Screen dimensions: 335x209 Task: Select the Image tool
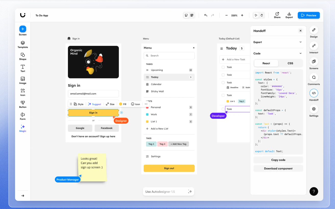(x=23, y=80)
